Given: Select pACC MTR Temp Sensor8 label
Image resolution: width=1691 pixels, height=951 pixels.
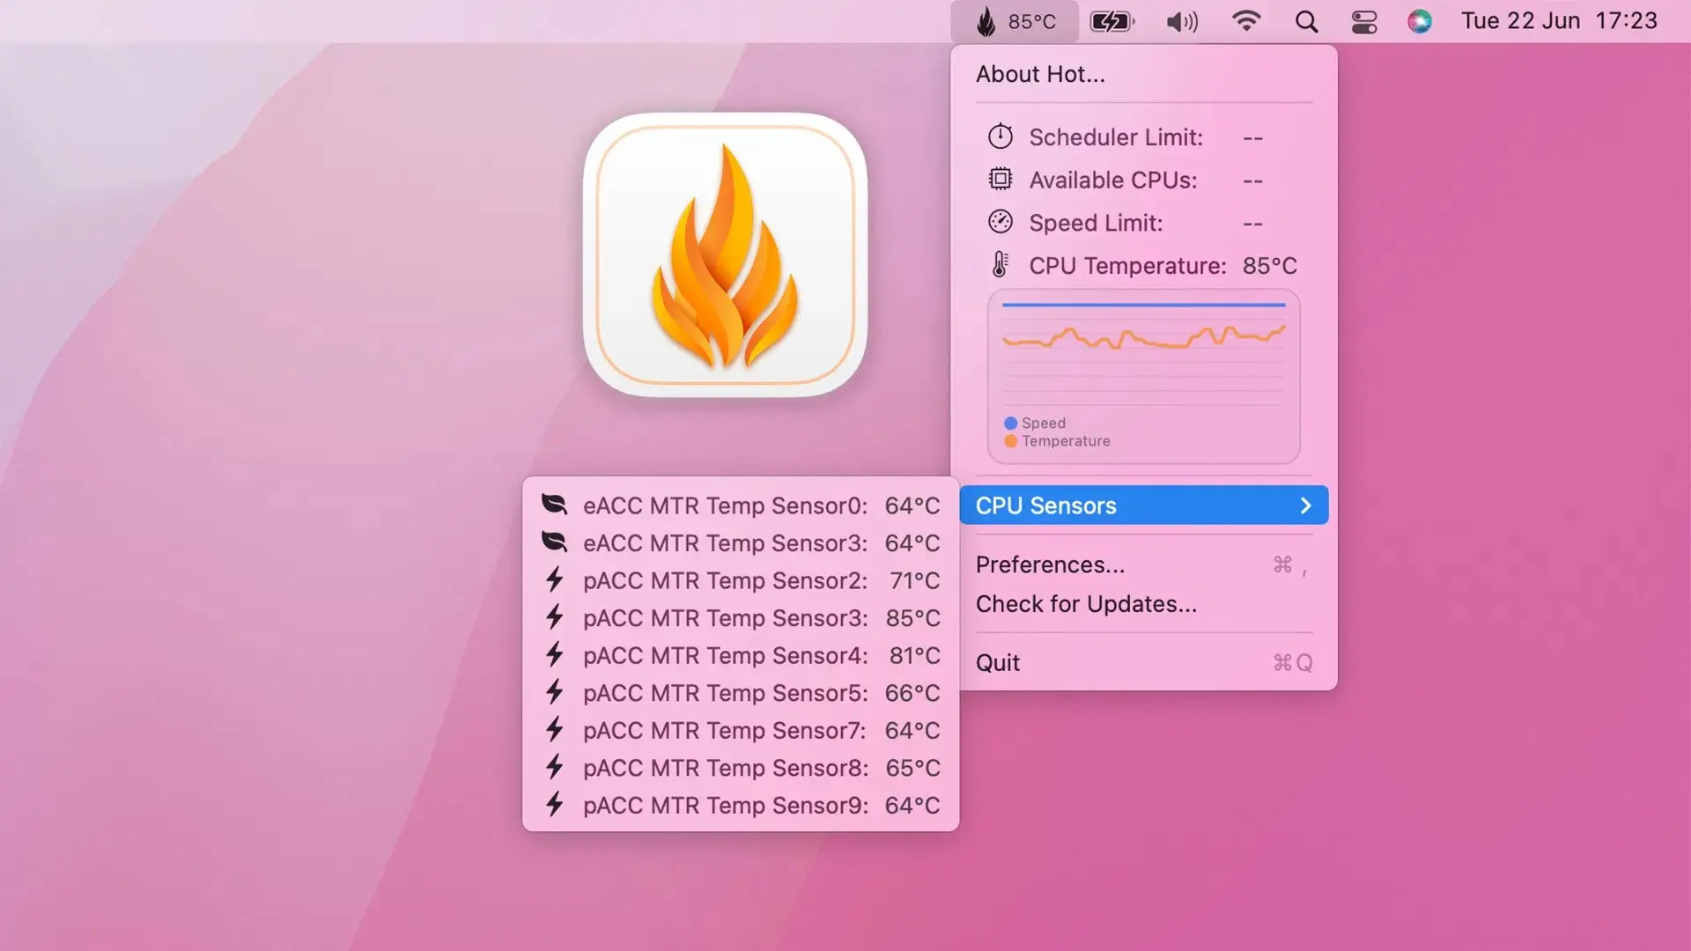Looking at the screenshot, I should point(725,768).
